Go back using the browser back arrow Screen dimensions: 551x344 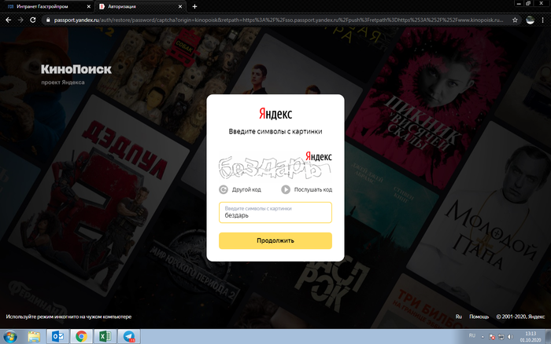pyautogui.click(x=7, y=19)
